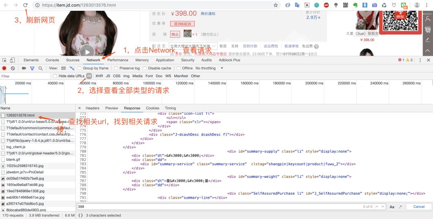The width and height of the screenshot is (433, 219).
Task: Switch to the Performance tab
Action: tap(118, 60)
